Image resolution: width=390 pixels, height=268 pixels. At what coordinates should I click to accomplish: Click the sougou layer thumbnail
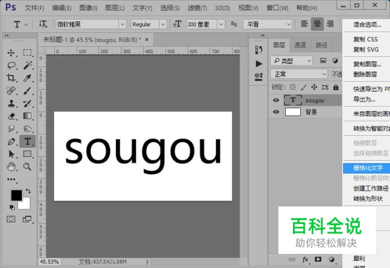point(293,100)
